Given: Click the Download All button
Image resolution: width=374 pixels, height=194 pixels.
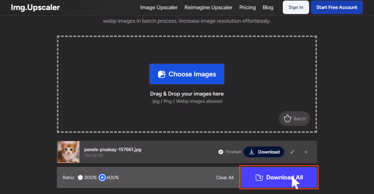Looking at the screenshot, I should (279, 177).
